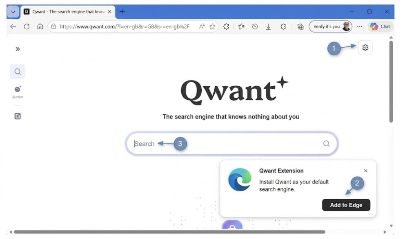Open the Extensions puzzle icon next to the address bar
This screenshot has height=239, width=405.
226,26
